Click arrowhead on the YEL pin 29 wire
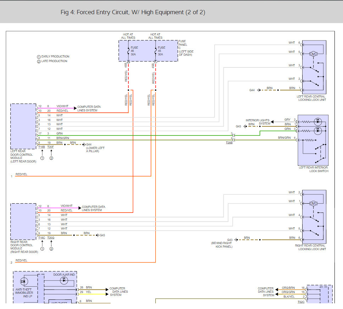This screenshot has width=343, height=309. [107, 294]
